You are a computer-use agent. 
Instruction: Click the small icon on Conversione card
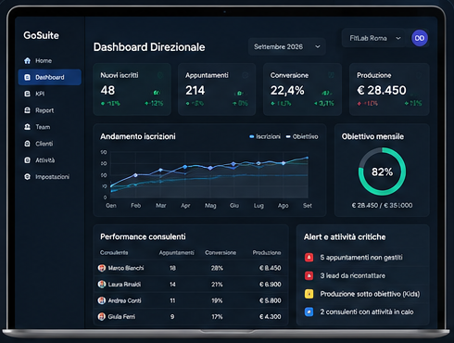click(x=331, y=75)
